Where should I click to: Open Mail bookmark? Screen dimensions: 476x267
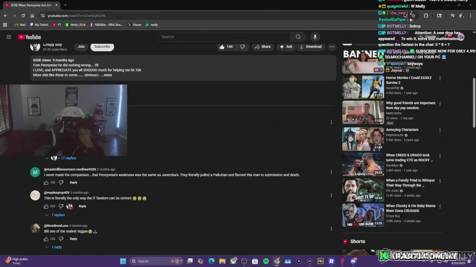pyautogui.click(x=20, y=25)
